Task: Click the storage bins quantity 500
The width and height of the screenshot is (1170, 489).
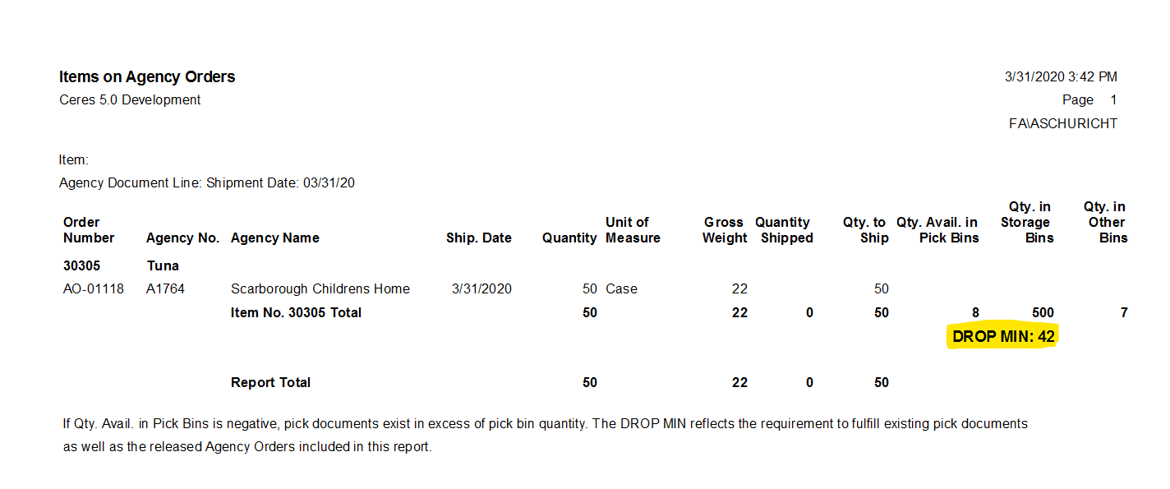Action: (1043, 313)
